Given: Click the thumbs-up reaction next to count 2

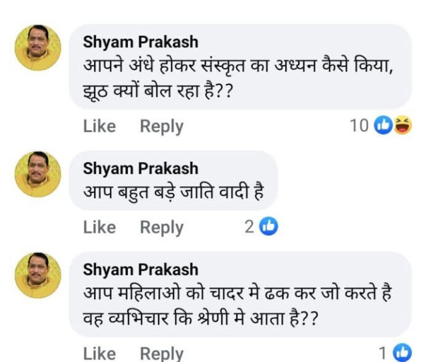Looking at the screenshot, I should point(268,227).
